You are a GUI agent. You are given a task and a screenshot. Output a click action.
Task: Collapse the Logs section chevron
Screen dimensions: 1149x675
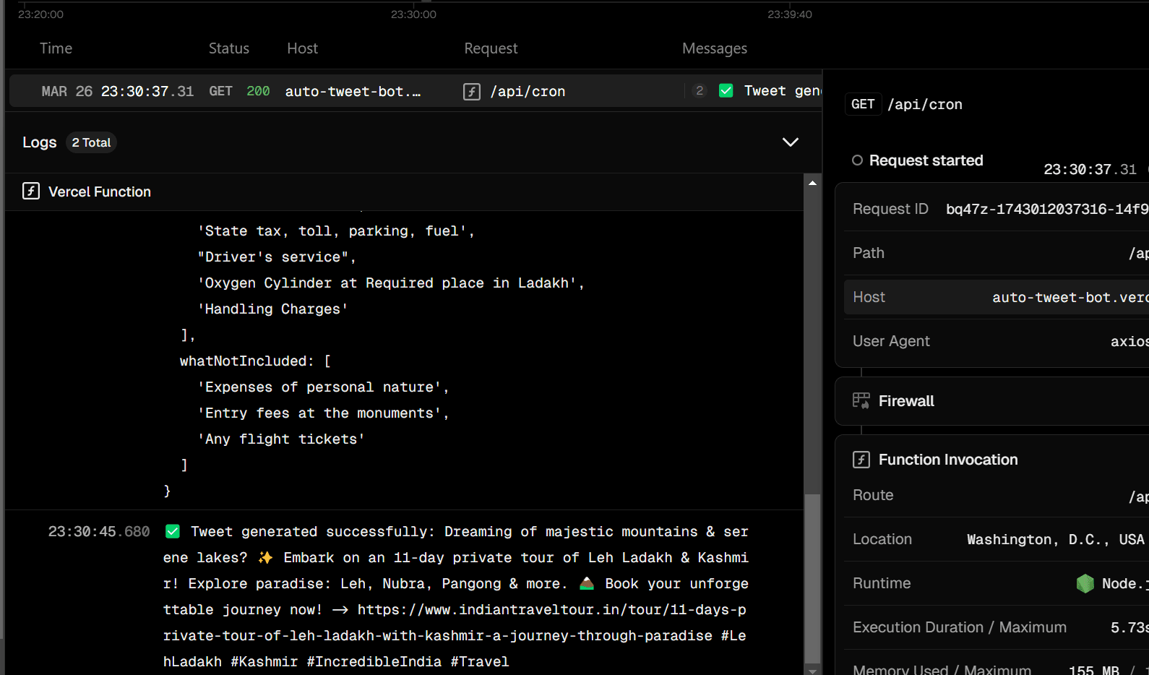point(791,142)
